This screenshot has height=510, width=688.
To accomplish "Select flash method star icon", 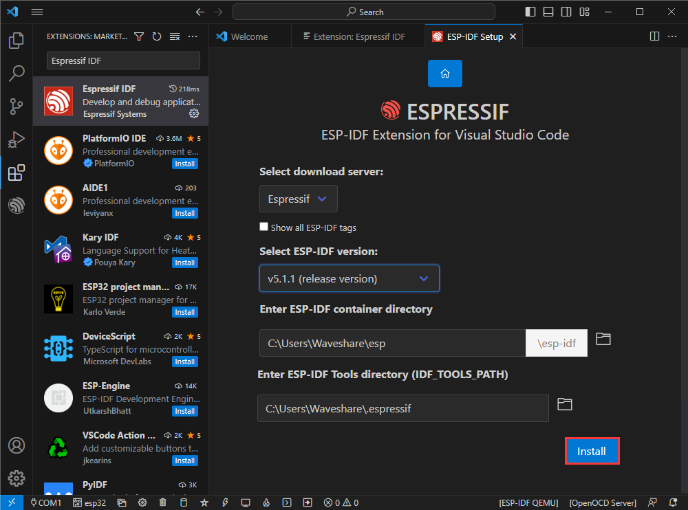I will click(204, 502).
